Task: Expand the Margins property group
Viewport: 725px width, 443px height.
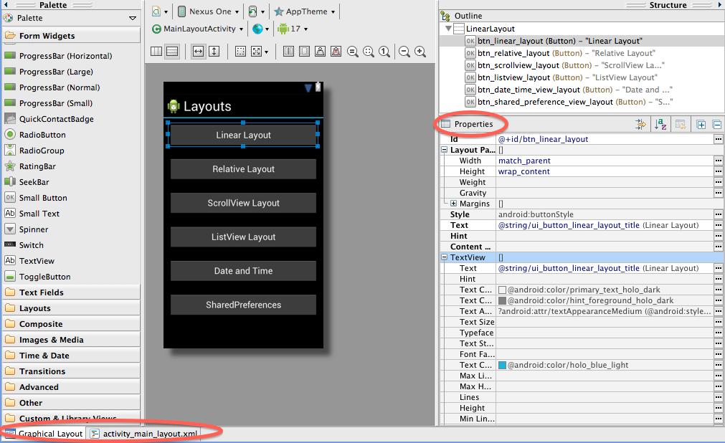Action: click(453, 204)
